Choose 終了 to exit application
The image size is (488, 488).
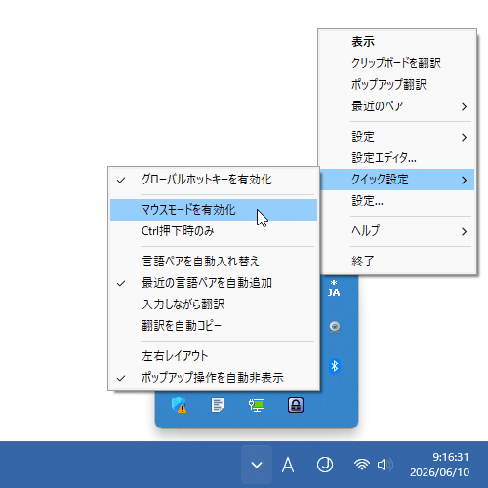coord(397,262)
